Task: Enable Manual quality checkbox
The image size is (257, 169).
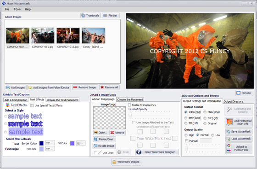Action: click(186, 141)
